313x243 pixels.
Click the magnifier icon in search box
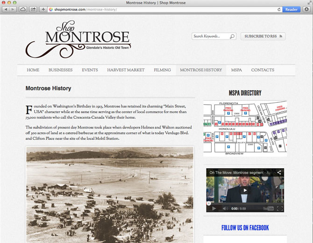[x=232, y=36]
